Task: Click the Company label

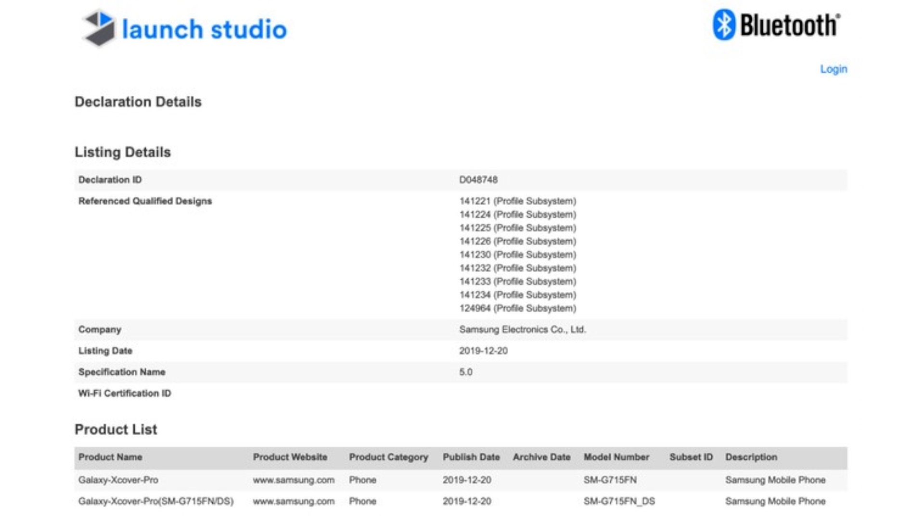Action: (100, 330)
